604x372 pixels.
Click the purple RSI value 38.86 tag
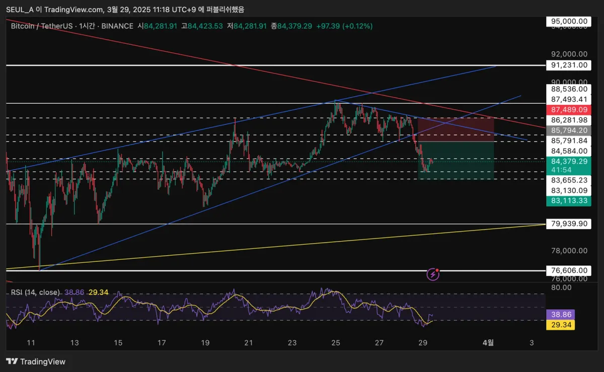tap(560, 314)
